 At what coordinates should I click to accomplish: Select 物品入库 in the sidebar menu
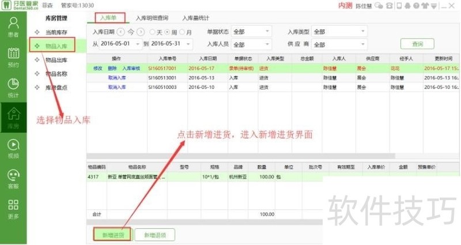click(x=56, y=46)
